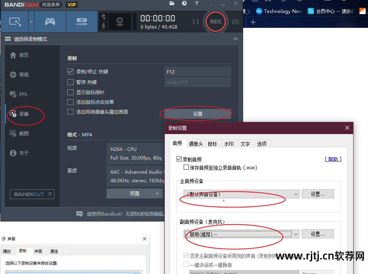Toggle 录制音频 checkbox

click(x=179, y=159)
